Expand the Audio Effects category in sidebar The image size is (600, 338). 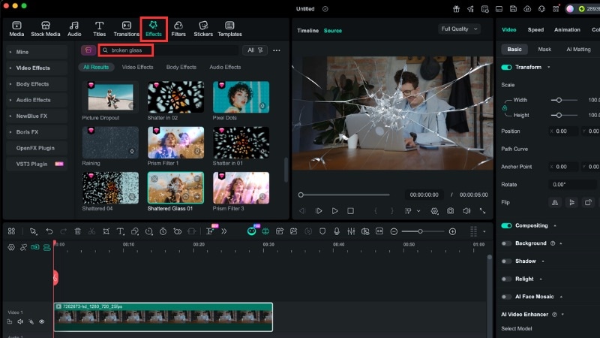pos(37,100)
